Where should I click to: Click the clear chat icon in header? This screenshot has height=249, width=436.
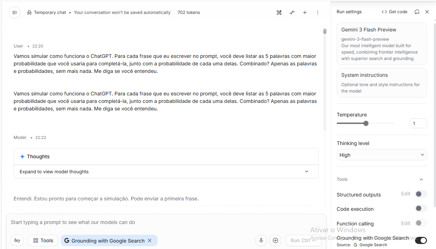[x=279, y=13]
